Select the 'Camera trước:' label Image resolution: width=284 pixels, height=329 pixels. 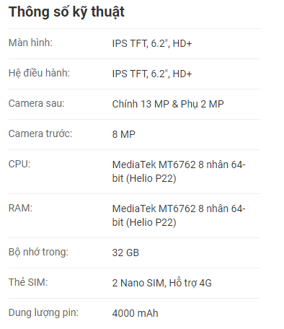tap(40, 133)
